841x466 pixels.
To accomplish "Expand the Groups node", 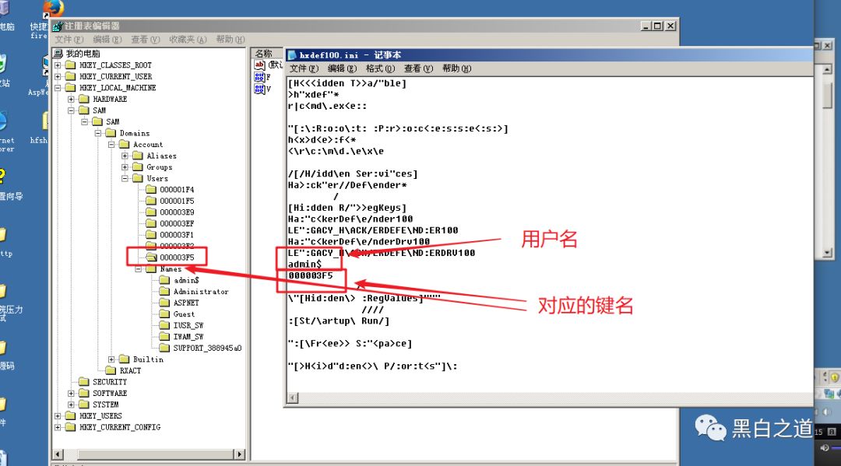I will click(x=125, y=167).
